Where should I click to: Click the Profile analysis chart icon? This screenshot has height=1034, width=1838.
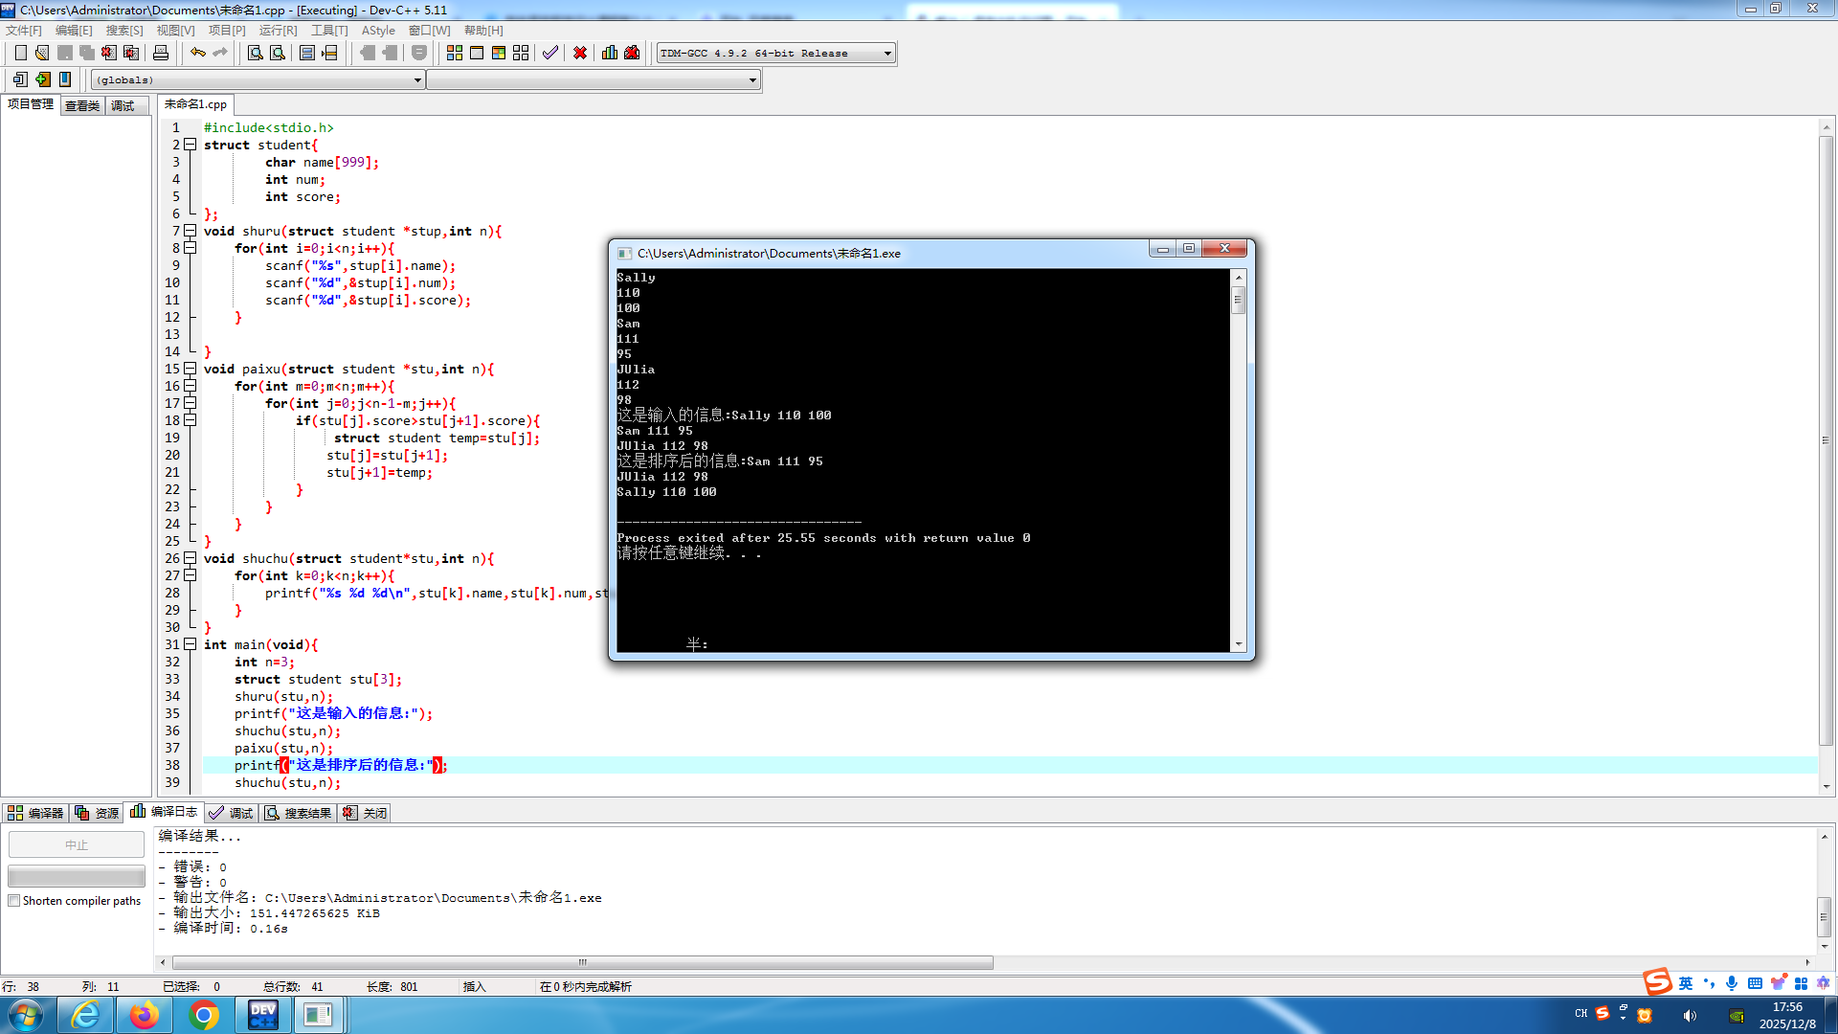610,53
